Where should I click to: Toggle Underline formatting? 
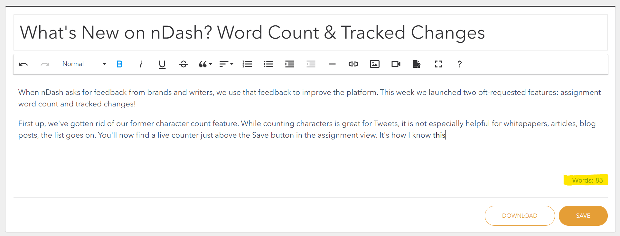[x=162, y=64]
